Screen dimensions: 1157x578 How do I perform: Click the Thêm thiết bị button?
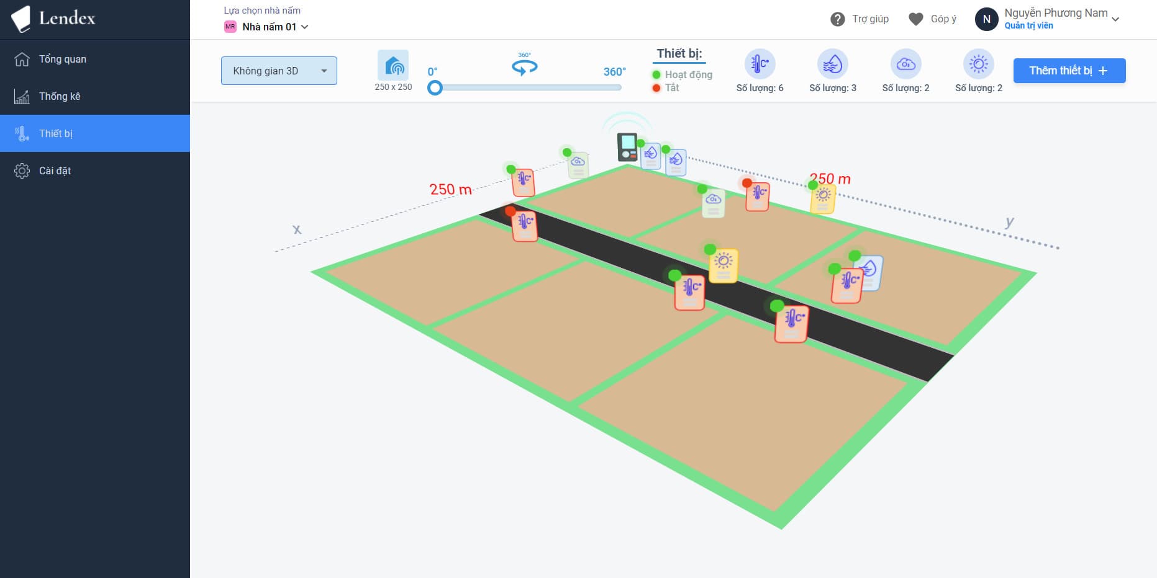[x=1069, y=71]
